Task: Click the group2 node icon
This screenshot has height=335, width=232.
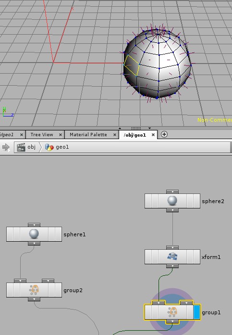Action: coord(34,290)
